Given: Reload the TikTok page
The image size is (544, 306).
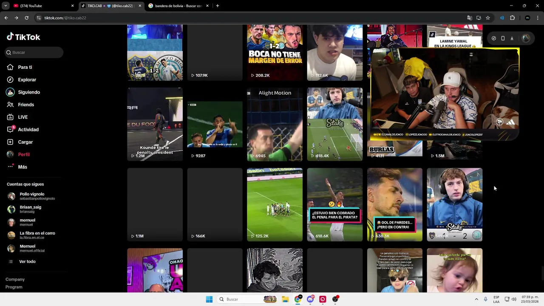Looking at the screenshot, I should 26,18.
